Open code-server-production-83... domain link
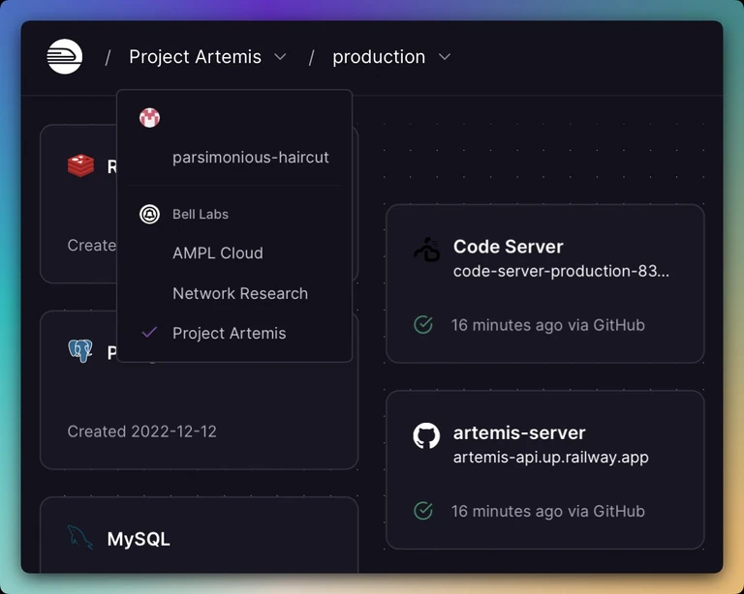This screenshot has width=744, height=594. click(561, 272)
